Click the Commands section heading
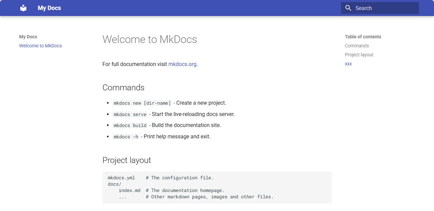Screen dimensions: 434x211 pos(124,87)
